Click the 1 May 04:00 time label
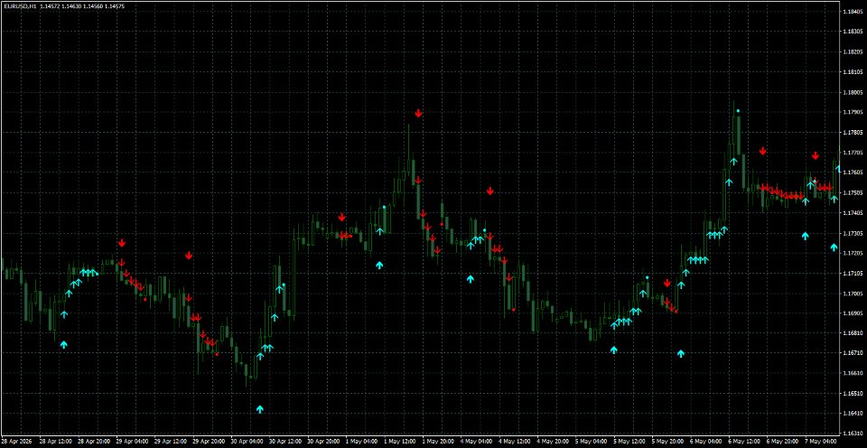 (363, 442)
